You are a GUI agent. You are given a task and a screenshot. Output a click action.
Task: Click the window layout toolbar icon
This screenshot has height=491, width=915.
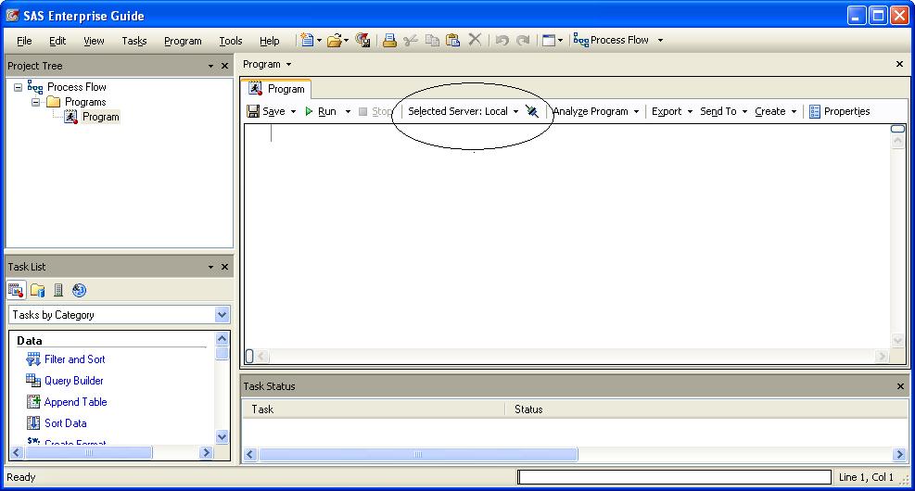549,40
